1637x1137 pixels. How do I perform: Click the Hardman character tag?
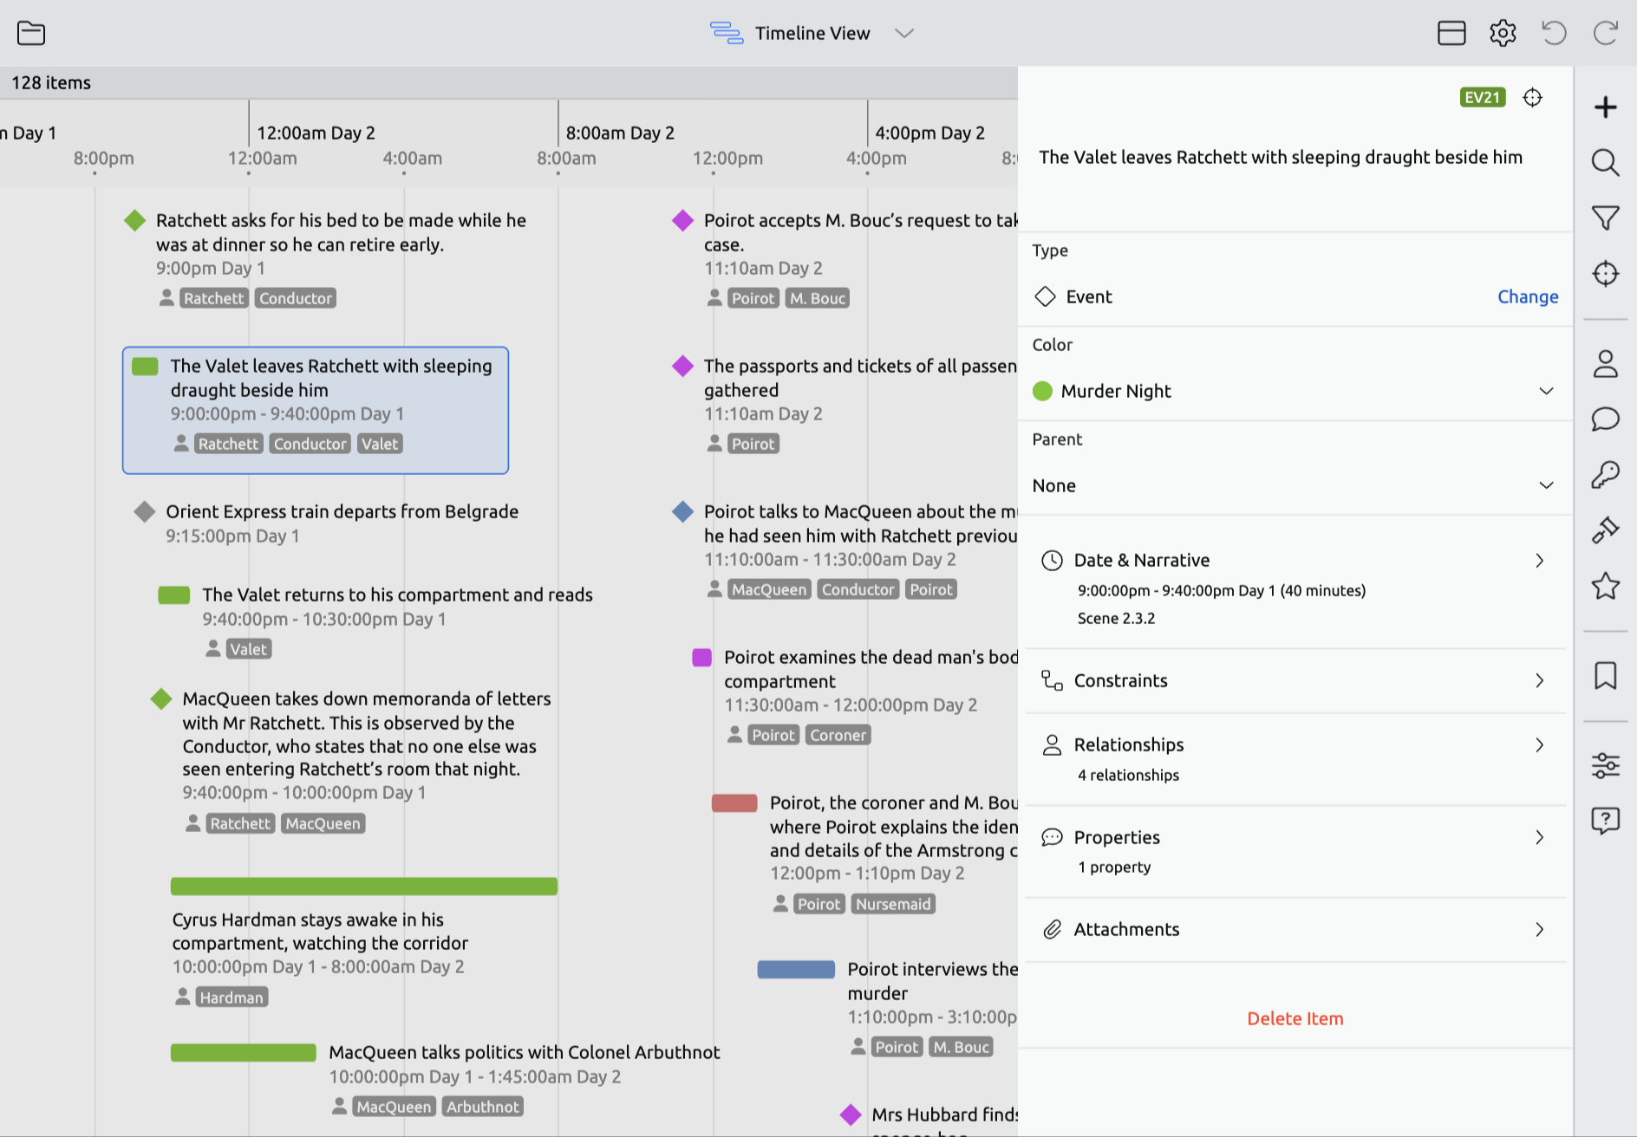[232, 997]
